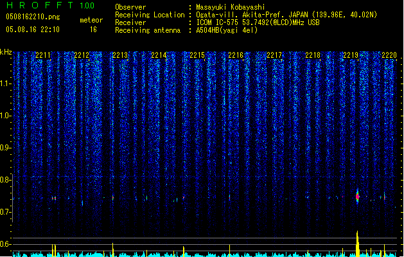
Task: Click the 1.1 kHz axis tick label
Action: 6,84
